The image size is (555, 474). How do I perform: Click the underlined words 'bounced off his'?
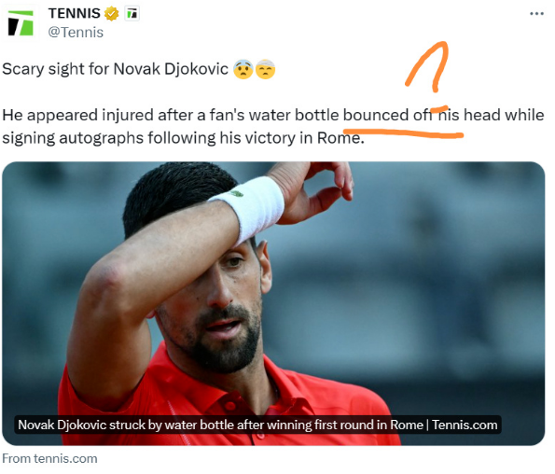pyautogui.click(x=401, y=115)
